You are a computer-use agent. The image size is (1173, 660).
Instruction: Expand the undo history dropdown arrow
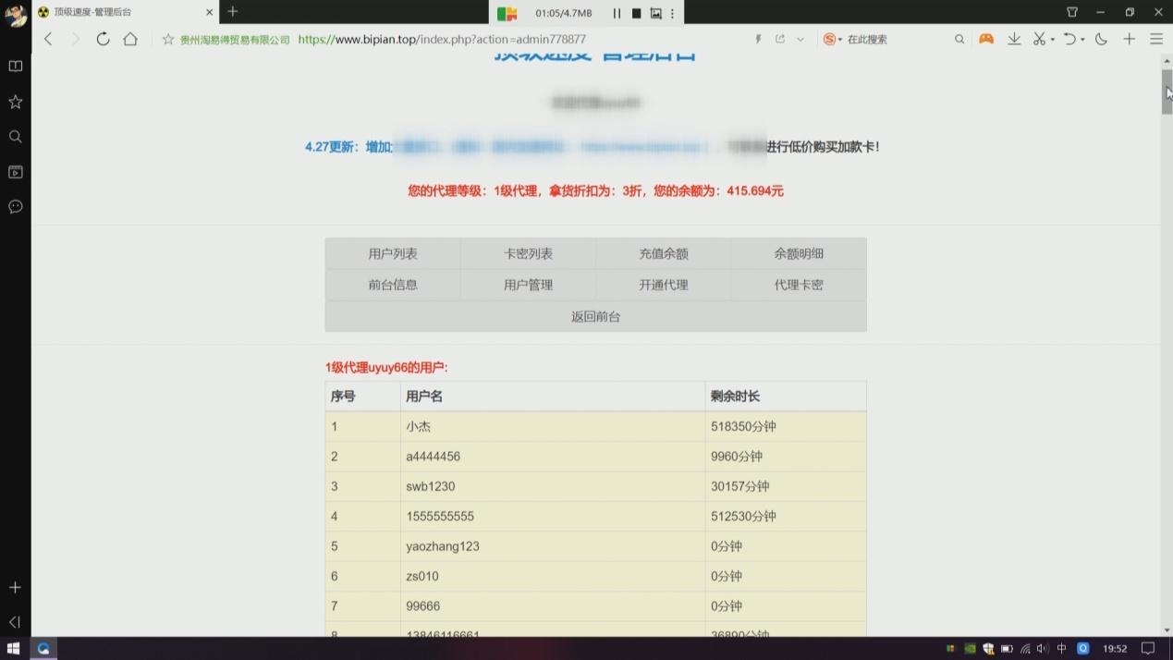click(1082, 40)
